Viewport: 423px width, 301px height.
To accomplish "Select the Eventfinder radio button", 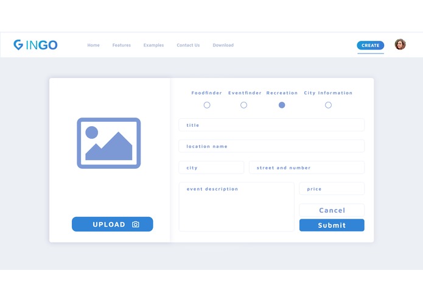I will point(243,105).
